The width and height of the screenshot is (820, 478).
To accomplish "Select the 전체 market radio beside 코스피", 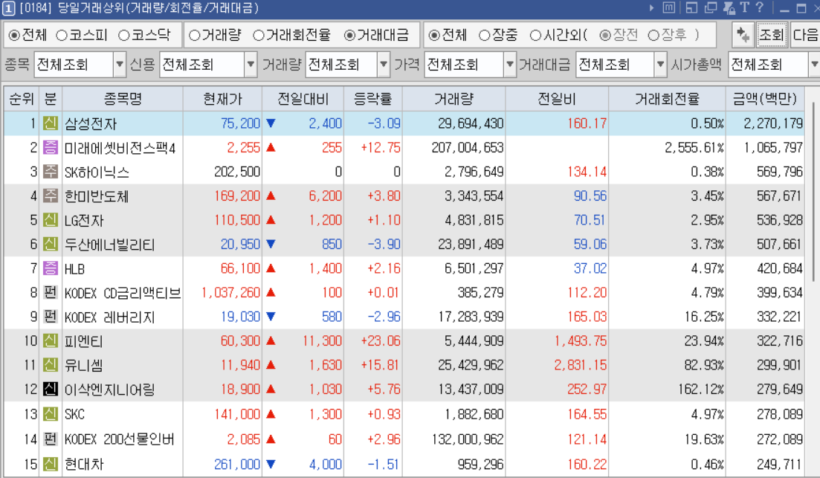I will point(15,35).
